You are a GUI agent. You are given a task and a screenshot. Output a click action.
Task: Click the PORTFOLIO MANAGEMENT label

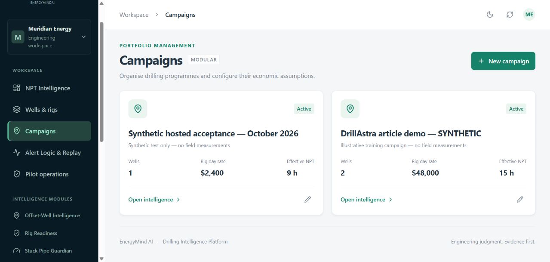click(x=157, y=46)
